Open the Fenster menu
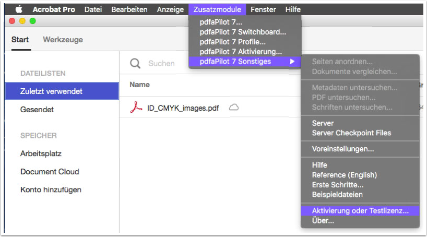Image resolution: width=427 pixels, height=237 pixels. point(263,9)
